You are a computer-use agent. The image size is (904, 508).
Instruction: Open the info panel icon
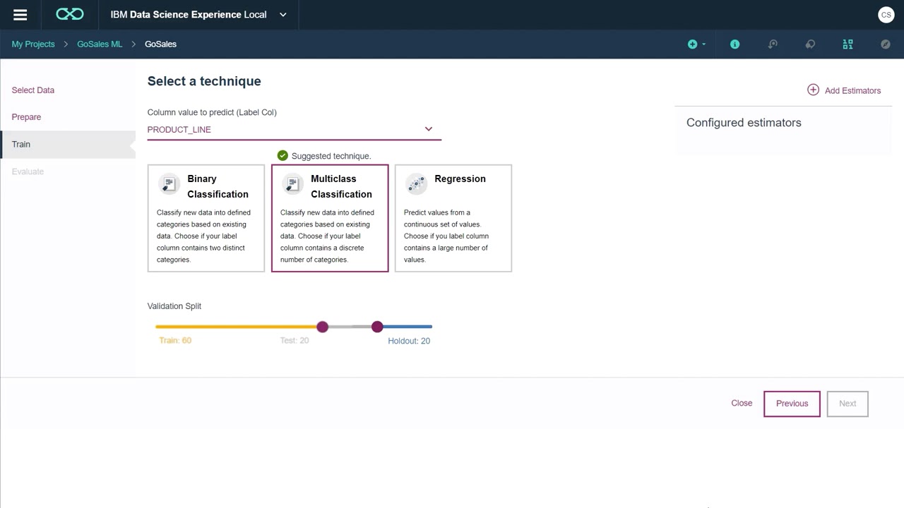tap(734, 44)
